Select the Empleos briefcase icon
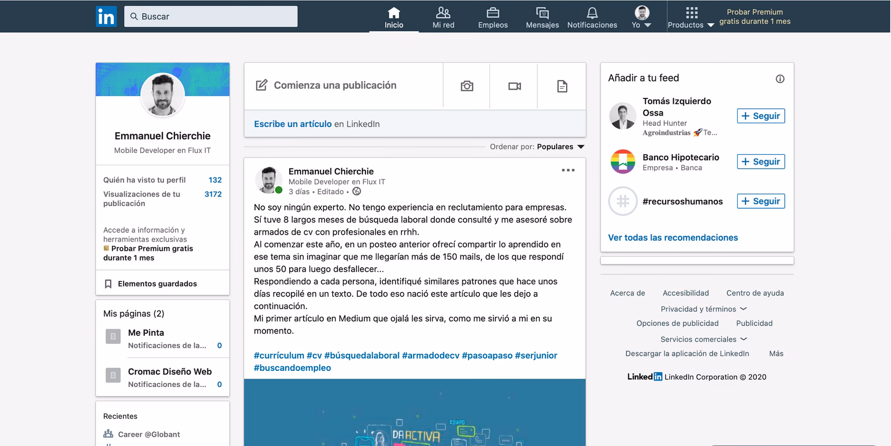 tap(492, 14)
